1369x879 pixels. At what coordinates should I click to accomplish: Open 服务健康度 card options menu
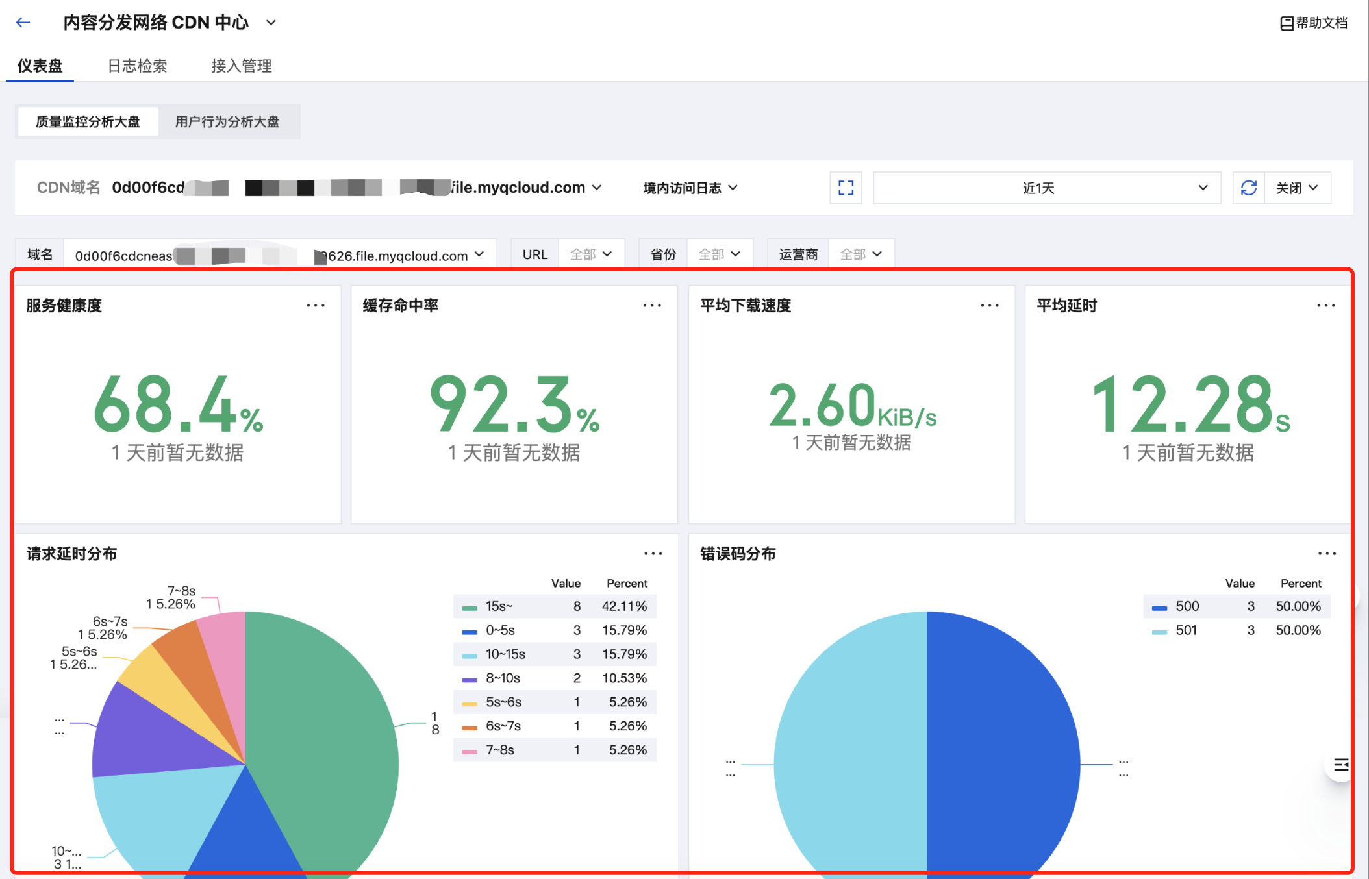click(x=316, y=306)
